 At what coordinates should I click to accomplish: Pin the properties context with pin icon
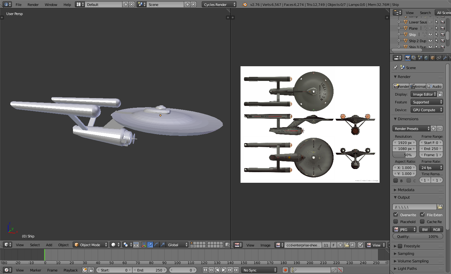tap(396, 67)
